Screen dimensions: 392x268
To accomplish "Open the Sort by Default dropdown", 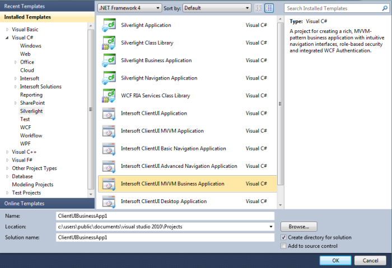I will pos(217,8).
